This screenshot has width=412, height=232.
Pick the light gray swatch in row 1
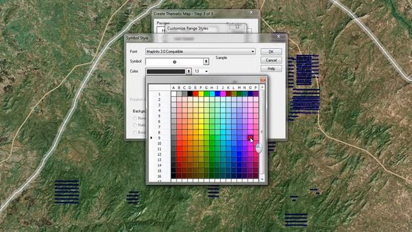[x=179, y=94]
